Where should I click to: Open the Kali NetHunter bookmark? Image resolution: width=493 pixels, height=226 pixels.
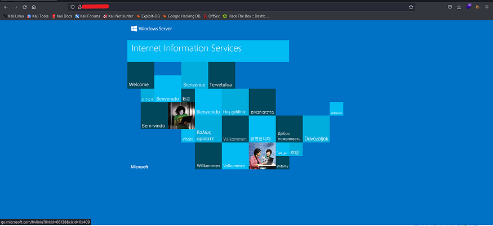pyautogui.click(x=118, y=16)
